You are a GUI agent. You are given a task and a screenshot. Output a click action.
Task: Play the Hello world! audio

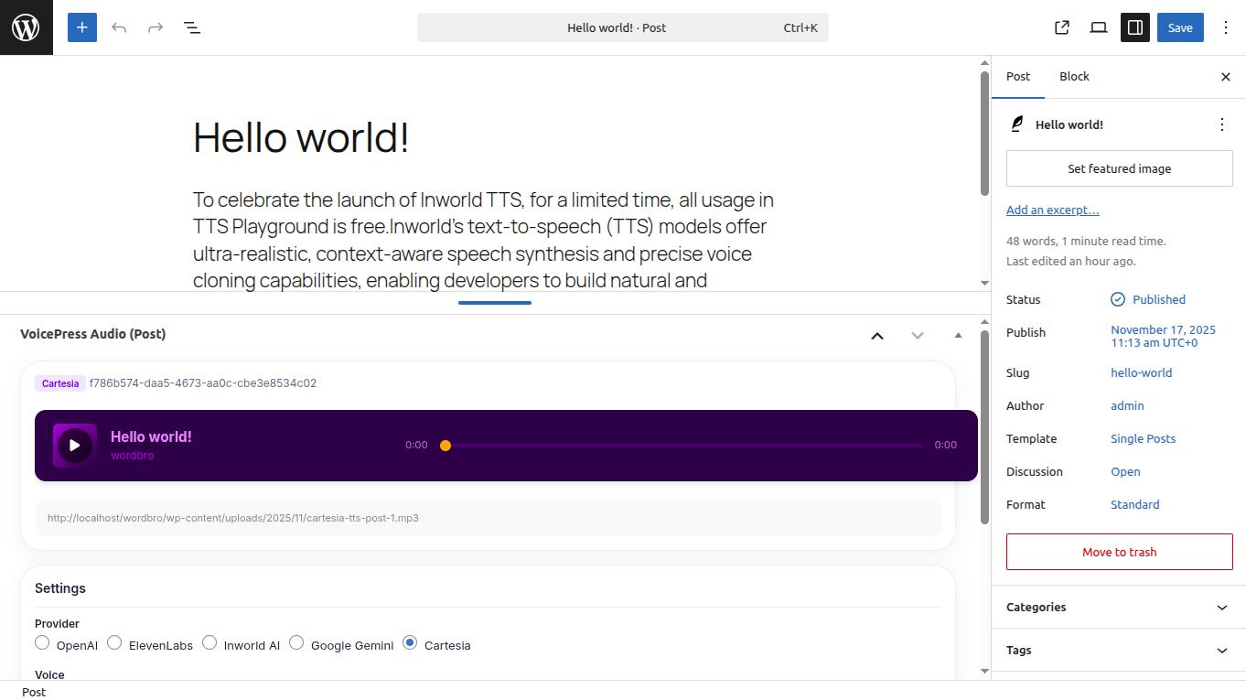[x=75, y=446]
